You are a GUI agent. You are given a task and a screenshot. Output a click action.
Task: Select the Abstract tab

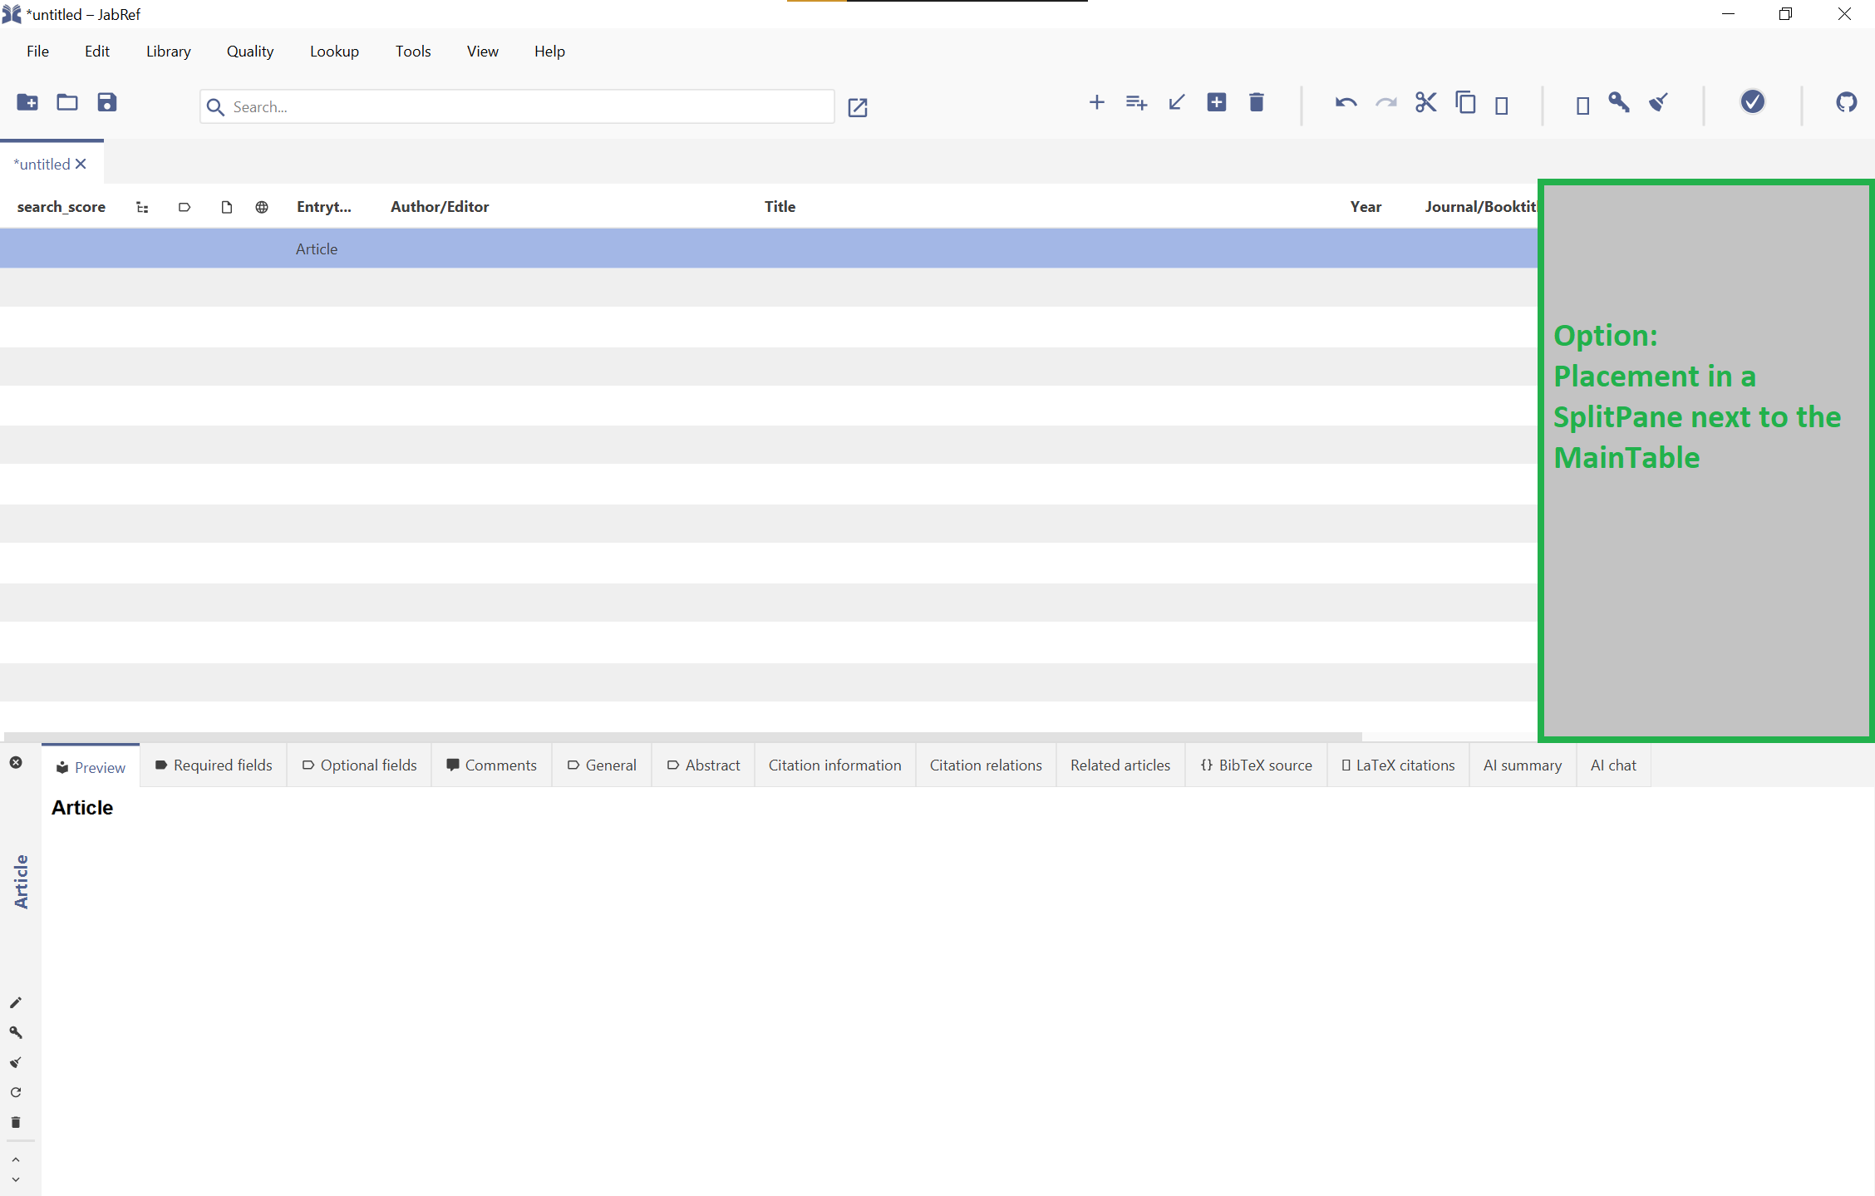[712, 764]
